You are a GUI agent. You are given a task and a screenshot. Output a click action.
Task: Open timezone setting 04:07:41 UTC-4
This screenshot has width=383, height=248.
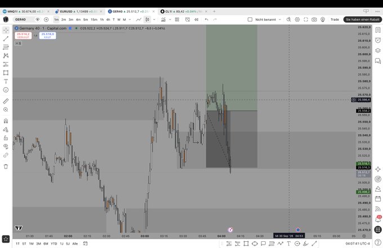(x=357, y=243)
